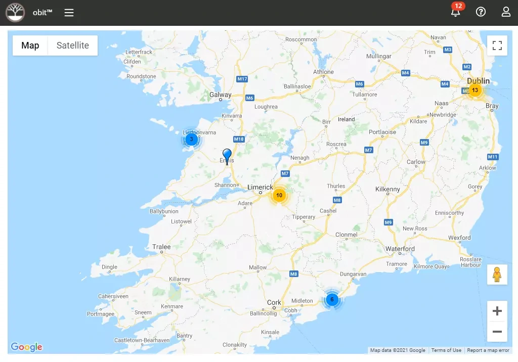Click the Nenagh town label
This screenshot has width=518, height=362.
pos(299,158)
